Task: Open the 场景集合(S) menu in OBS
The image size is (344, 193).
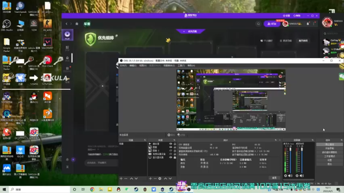Action: pyautogui.click(x=169, y=66)
